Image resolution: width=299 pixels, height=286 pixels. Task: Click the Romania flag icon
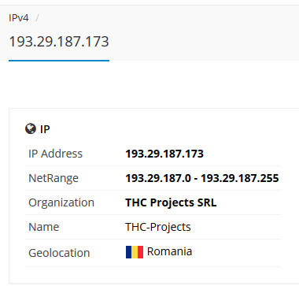(135, 252)
